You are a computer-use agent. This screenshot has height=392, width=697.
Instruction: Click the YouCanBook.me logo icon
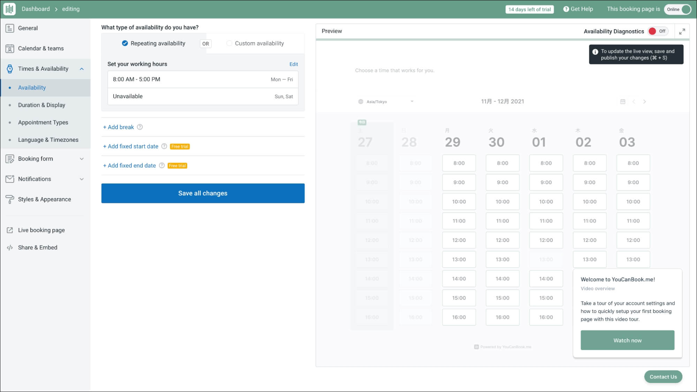pos(9,9)
